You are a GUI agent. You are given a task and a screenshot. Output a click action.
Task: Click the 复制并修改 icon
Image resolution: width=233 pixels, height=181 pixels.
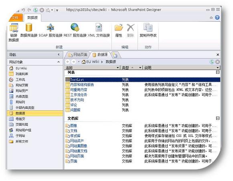point(148,28)
